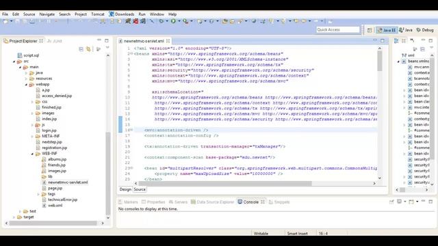This screenshot has height=246, width=438.
Task: Click the web.xml file icon
Action: pos(44,205)
